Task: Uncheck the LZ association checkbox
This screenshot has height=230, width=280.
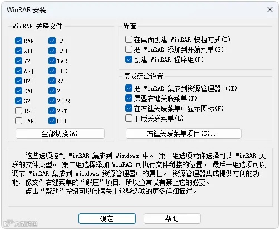Action: pos(52,41)
